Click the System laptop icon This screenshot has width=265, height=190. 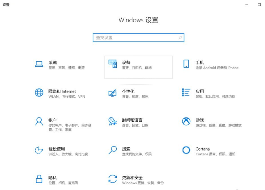point(39,64)
